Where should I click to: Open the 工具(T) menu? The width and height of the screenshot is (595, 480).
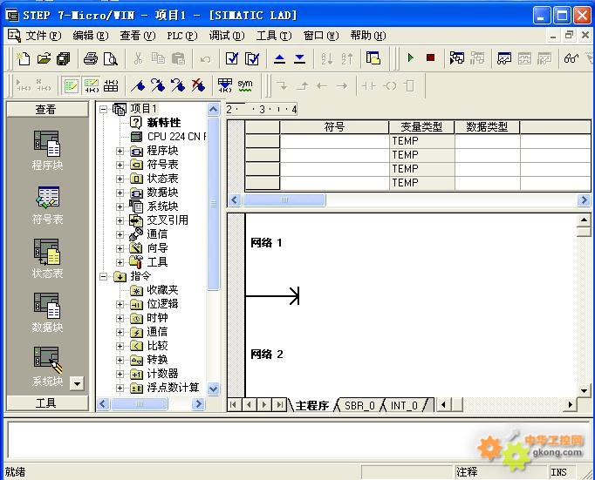pos(274,36)
